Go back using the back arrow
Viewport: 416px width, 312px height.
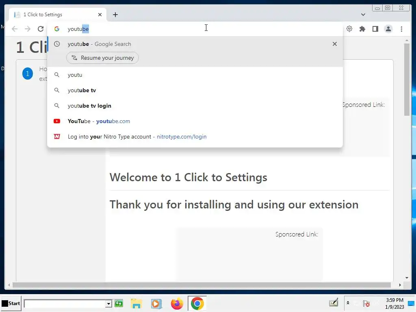pyautogui.click(x=15, y=29)
